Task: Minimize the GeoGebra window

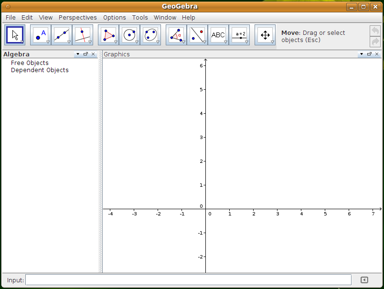Action: 352,7
